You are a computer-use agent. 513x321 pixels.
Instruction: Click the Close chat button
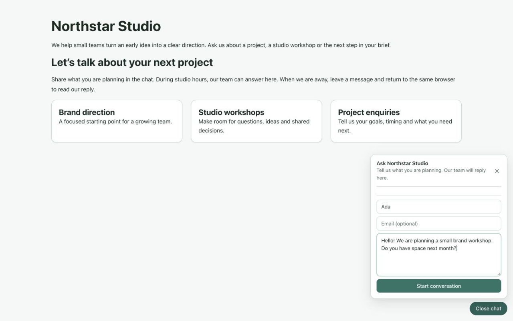point(488,309)
